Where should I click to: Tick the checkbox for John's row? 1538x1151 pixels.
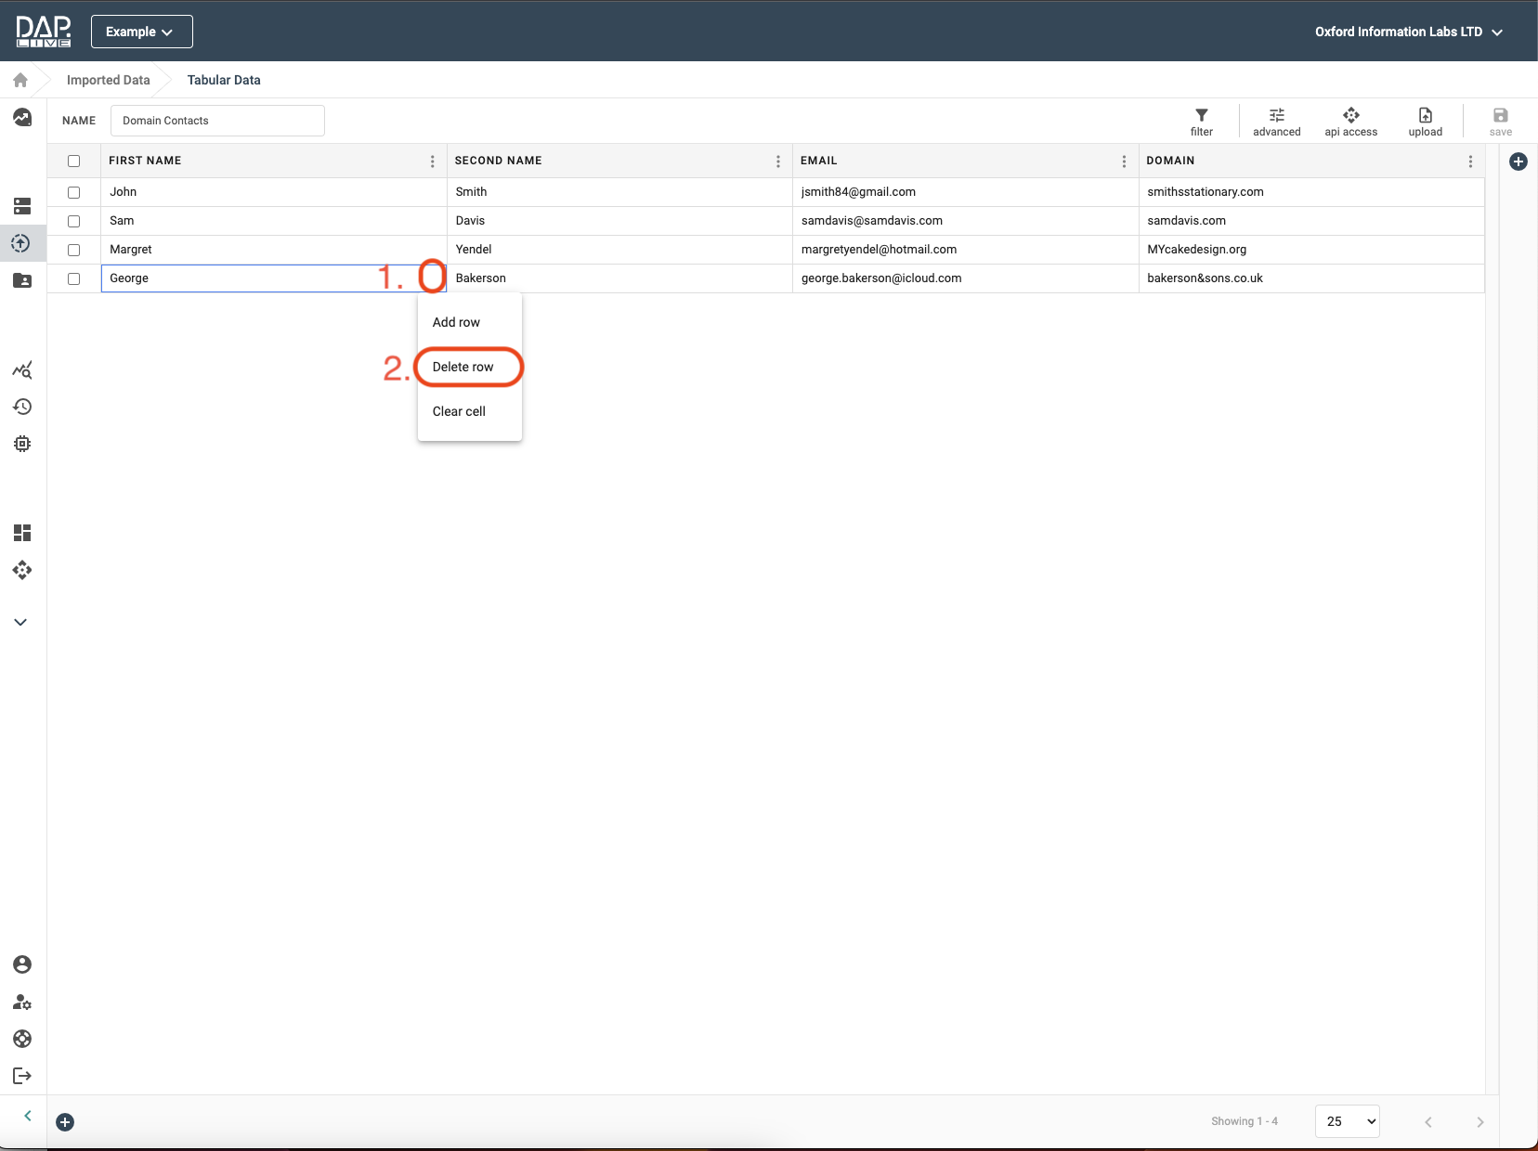(74, 192)
